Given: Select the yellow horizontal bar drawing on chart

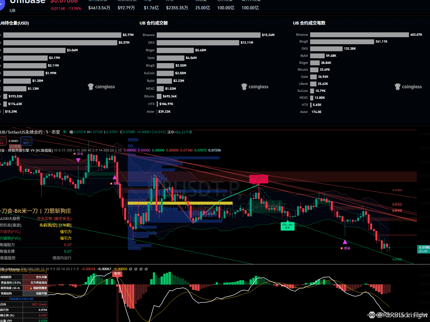Looking at the screenshot, I should pyautogui.click(x=180, y=203).
